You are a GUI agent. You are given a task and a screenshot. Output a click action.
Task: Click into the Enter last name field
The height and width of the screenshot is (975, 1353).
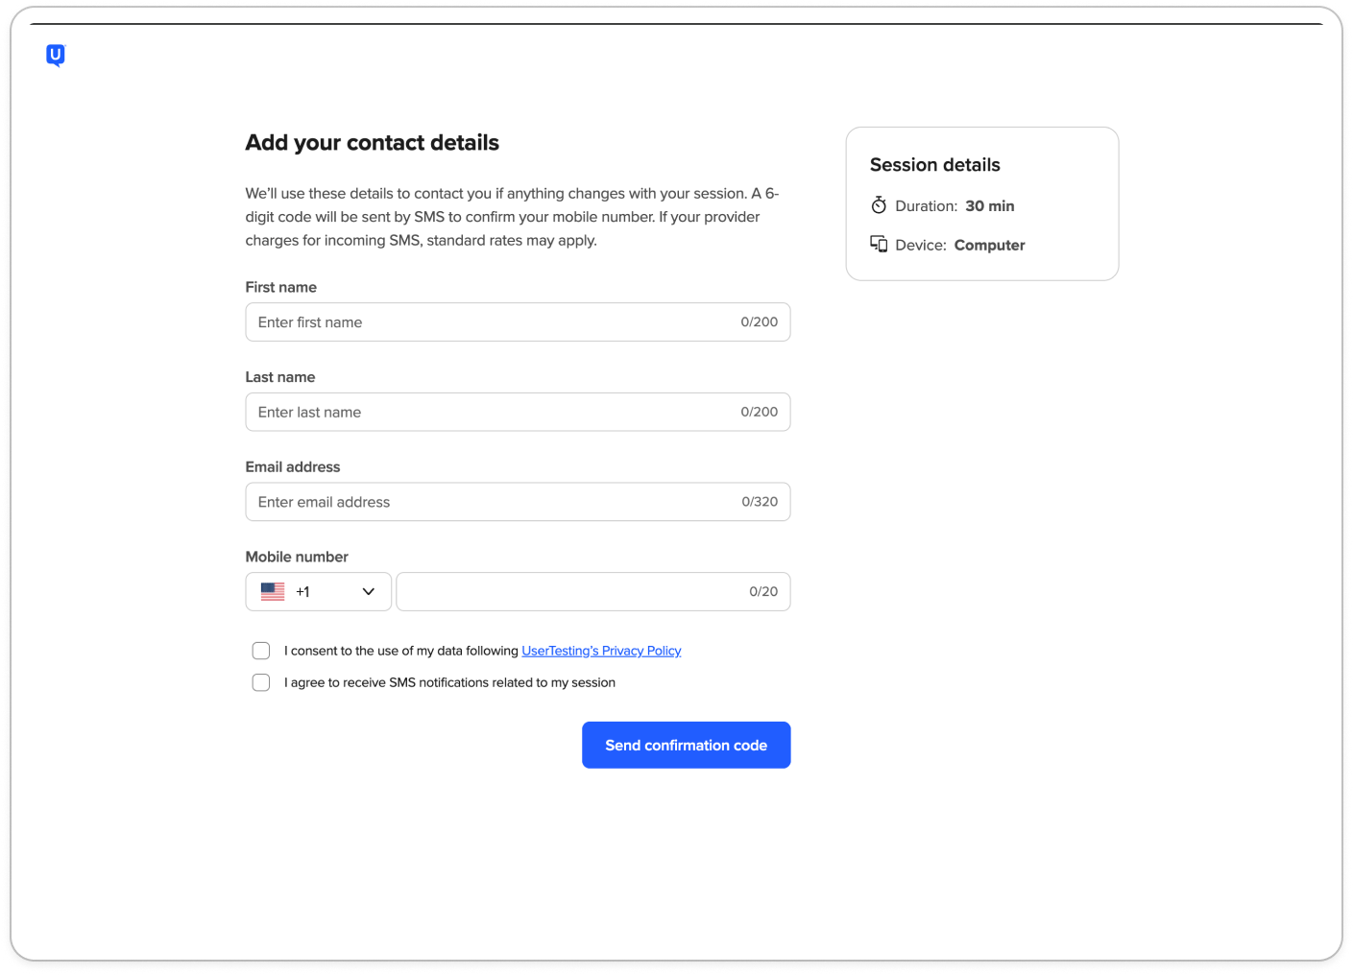[490, 413]
